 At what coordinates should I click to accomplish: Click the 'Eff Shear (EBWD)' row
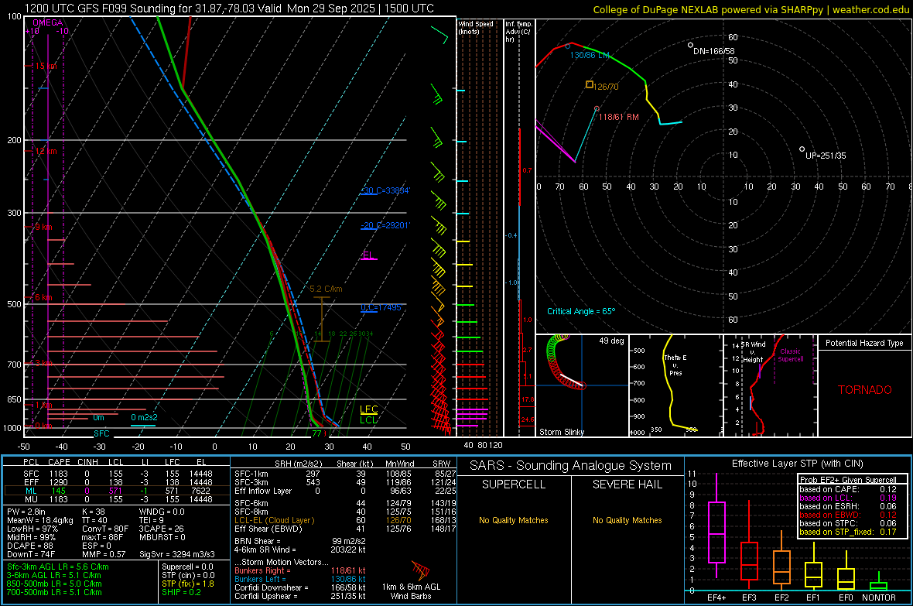[345, 529]
